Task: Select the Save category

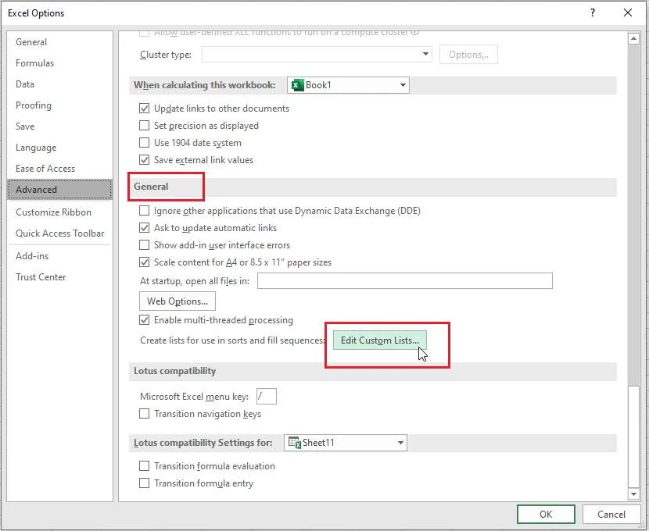Action: click(x=59, y=126)
